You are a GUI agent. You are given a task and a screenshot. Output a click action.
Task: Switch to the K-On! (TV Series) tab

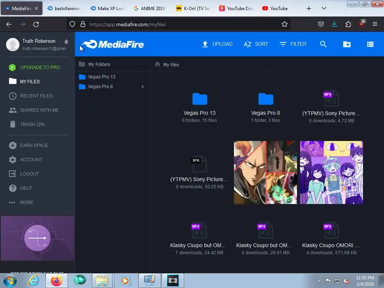(x=193, y=8)
